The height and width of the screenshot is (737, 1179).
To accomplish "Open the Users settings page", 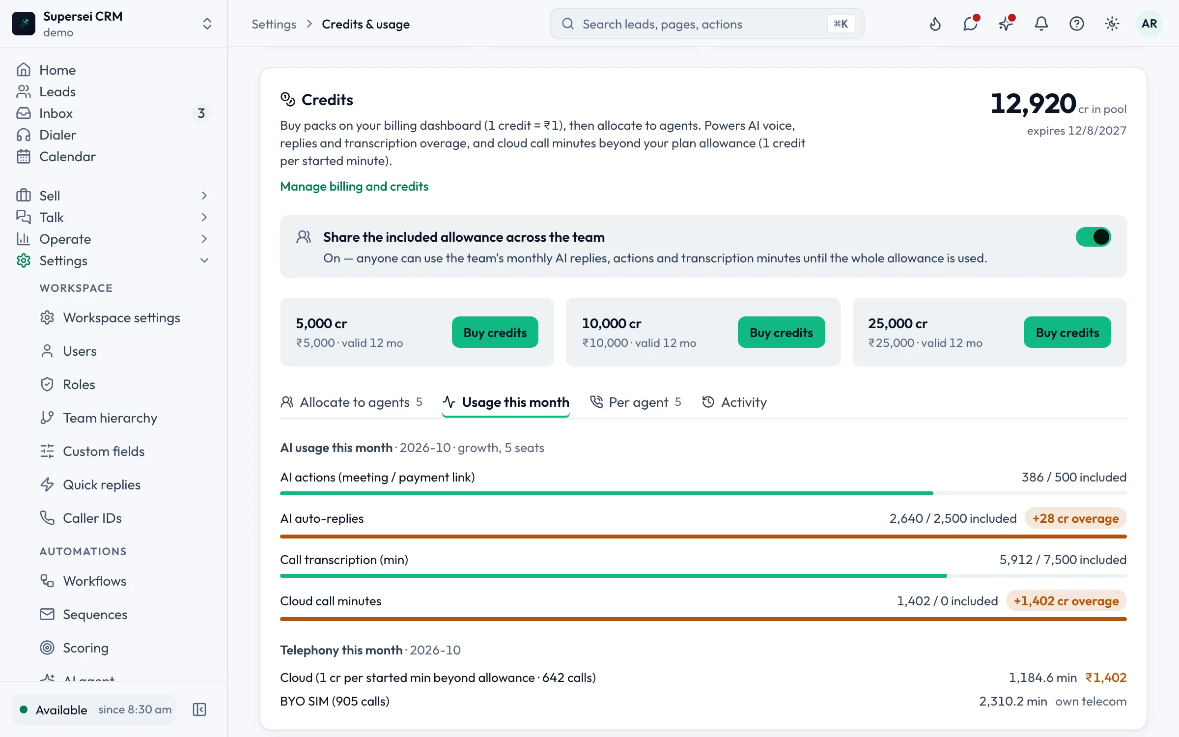I will pos(125,351).
